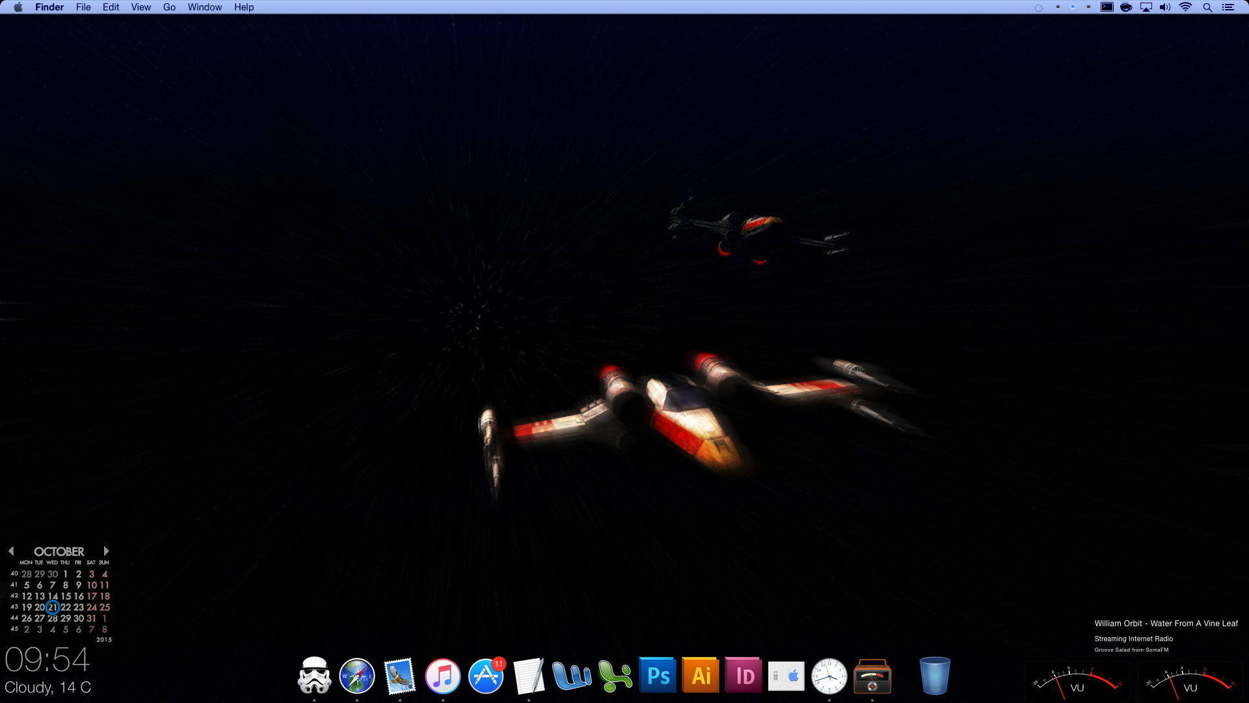The width and height of the screenshot is (1249, 703).
Task: Go to the next month in calendar widget
Action: tap(106, 551)
